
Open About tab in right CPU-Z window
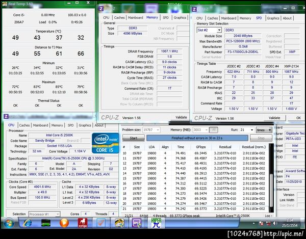(x=287, y=18)
